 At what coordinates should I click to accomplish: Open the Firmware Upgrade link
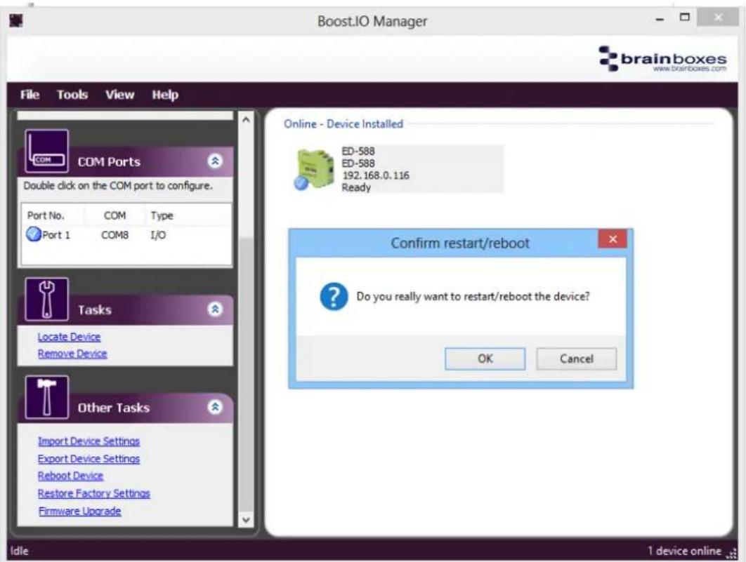click(79, 511)
